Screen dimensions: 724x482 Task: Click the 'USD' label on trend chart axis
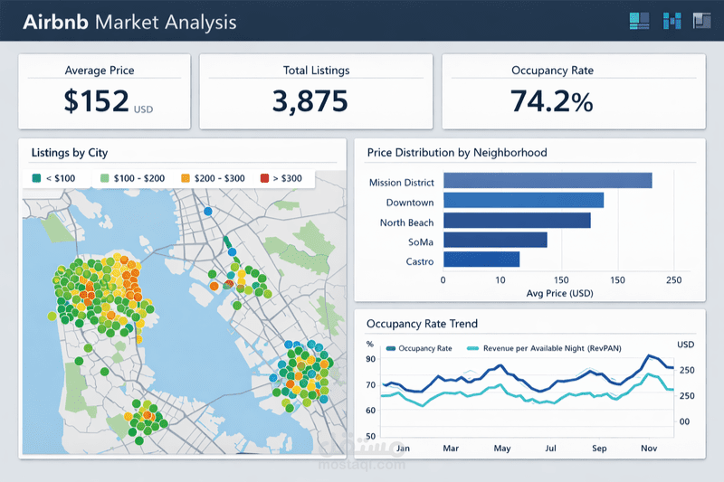point(686,345)
